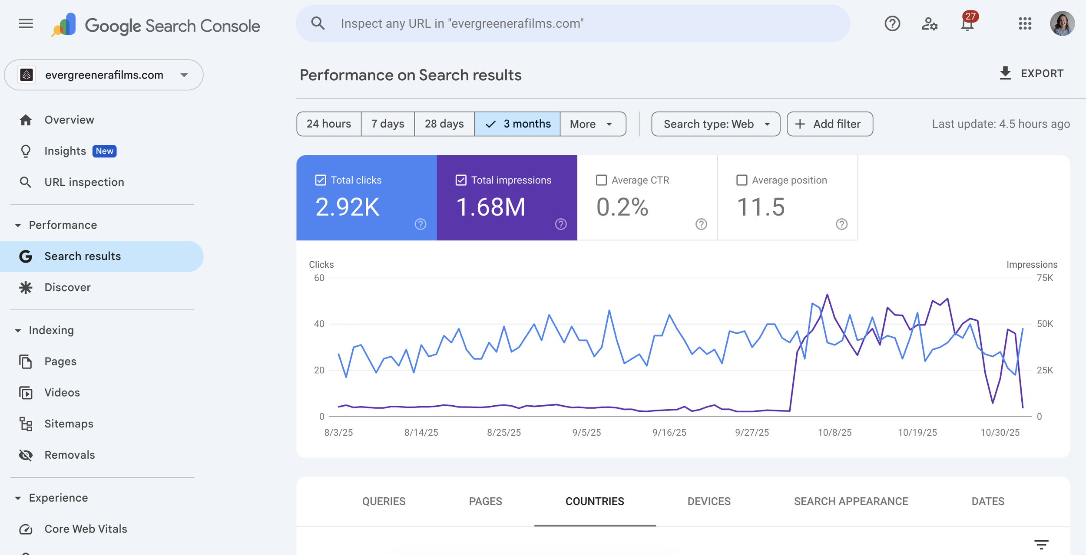
Task: Show help for Total clicks metric
Action: pos(420,224)
